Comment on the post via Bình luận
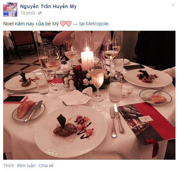Screen dimensions: 179x171 (x=26, y=165)
